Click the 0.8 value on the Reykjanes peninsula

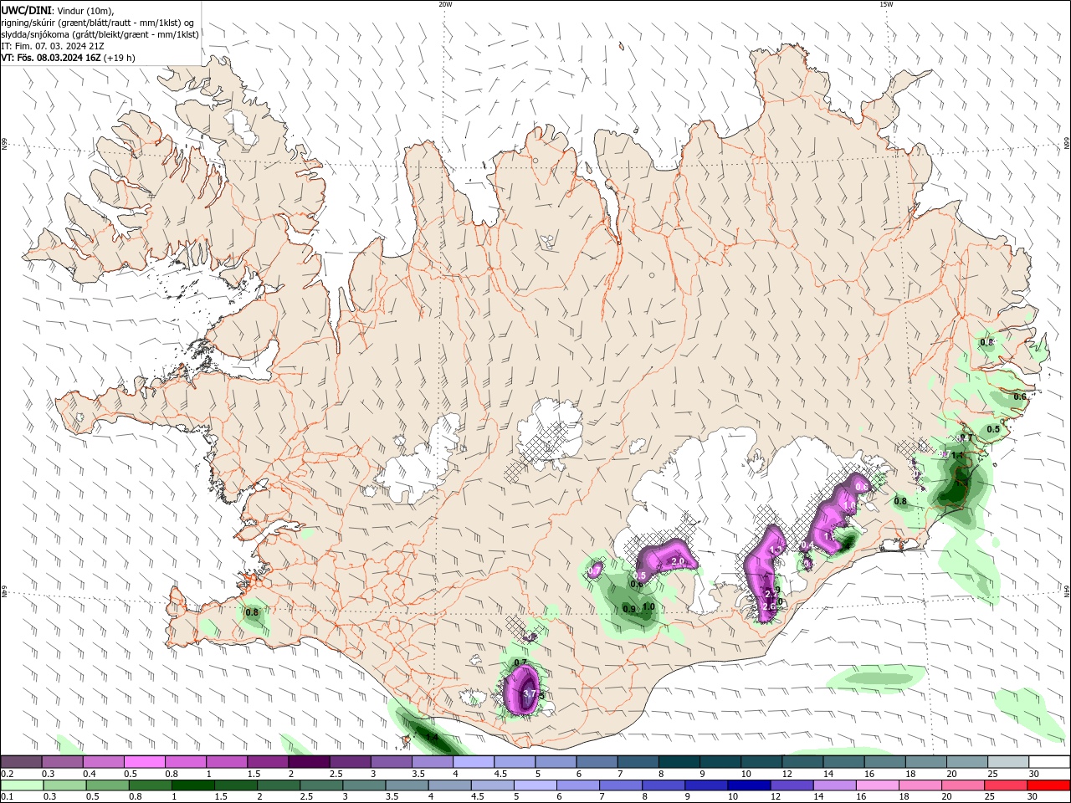(x=252, y=612)
